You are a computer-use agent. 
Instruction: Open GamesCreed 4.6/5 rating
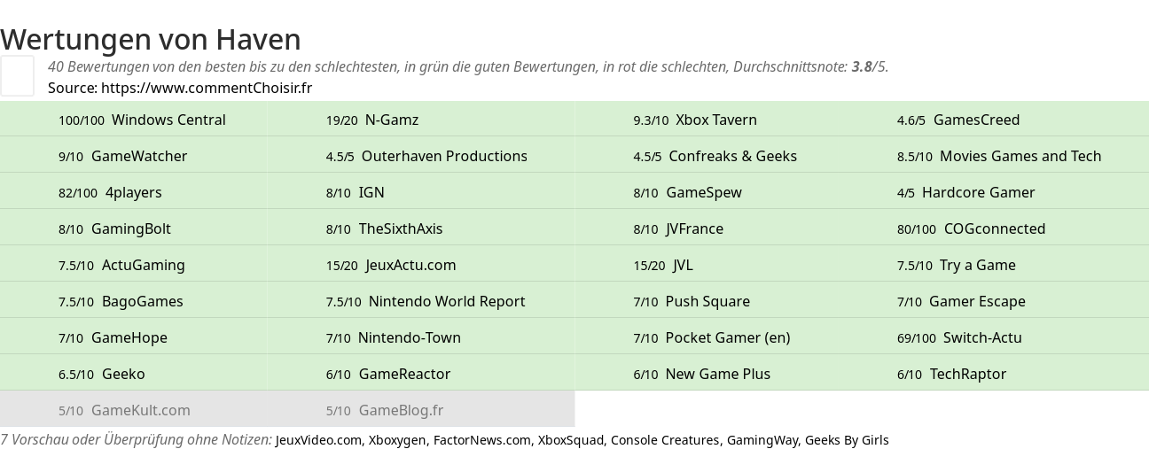(958, 120)
